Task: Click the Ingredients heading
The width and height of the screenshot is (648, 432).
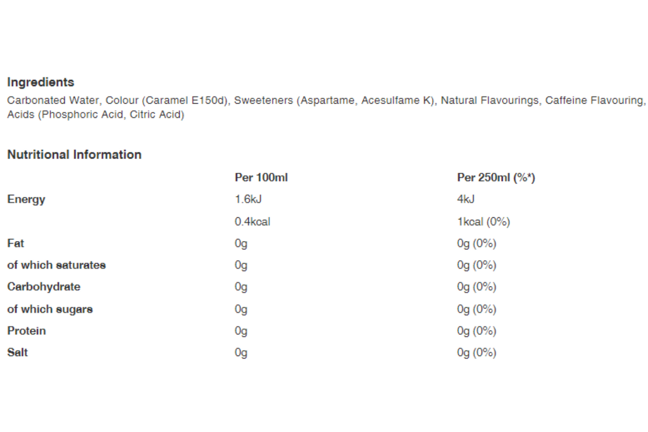Action: [x=40, y=82]
